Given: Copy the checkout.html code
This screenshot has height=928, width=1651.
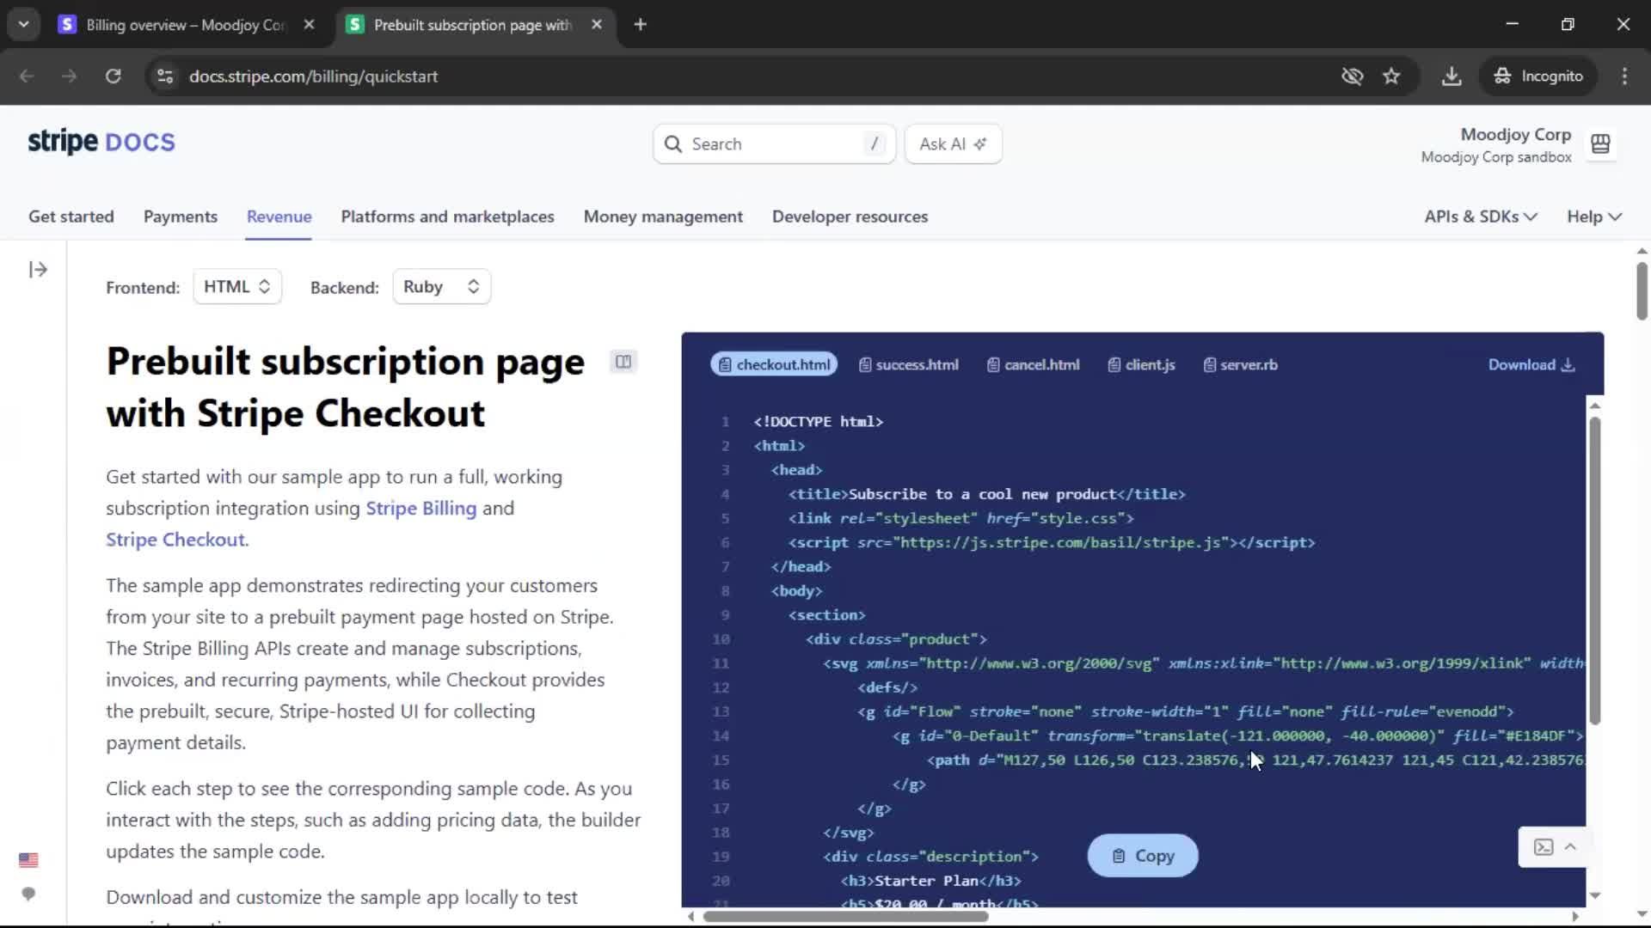Looking at the screenshot, I should pos(1142,856).
